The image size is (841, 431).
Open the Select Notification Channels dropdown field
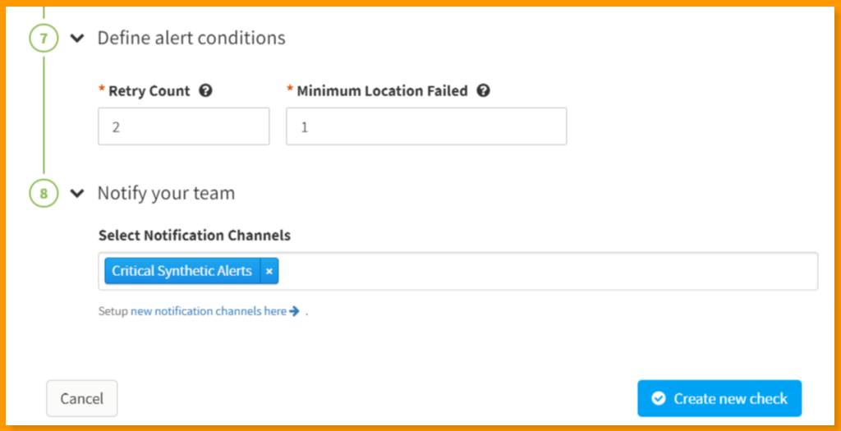click(458, 271)
